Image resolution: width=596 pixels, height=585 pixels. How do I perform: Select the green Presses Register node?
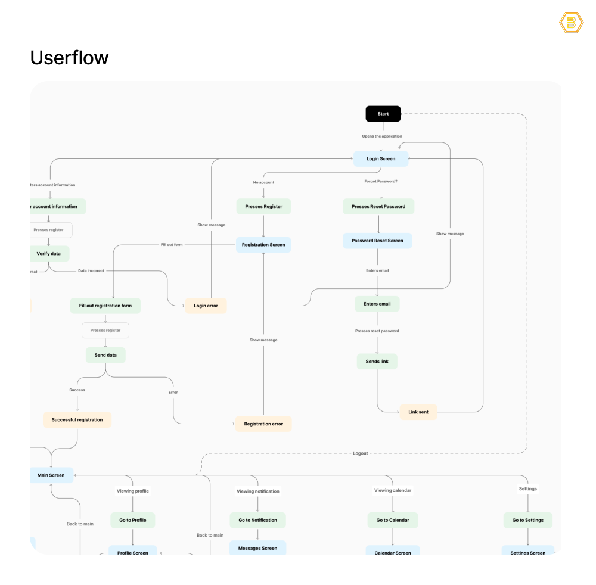(263, 207)
